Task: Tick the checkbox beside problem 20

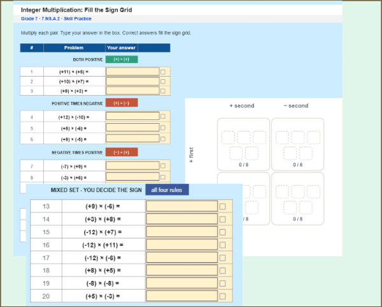Action: (222, 296)
